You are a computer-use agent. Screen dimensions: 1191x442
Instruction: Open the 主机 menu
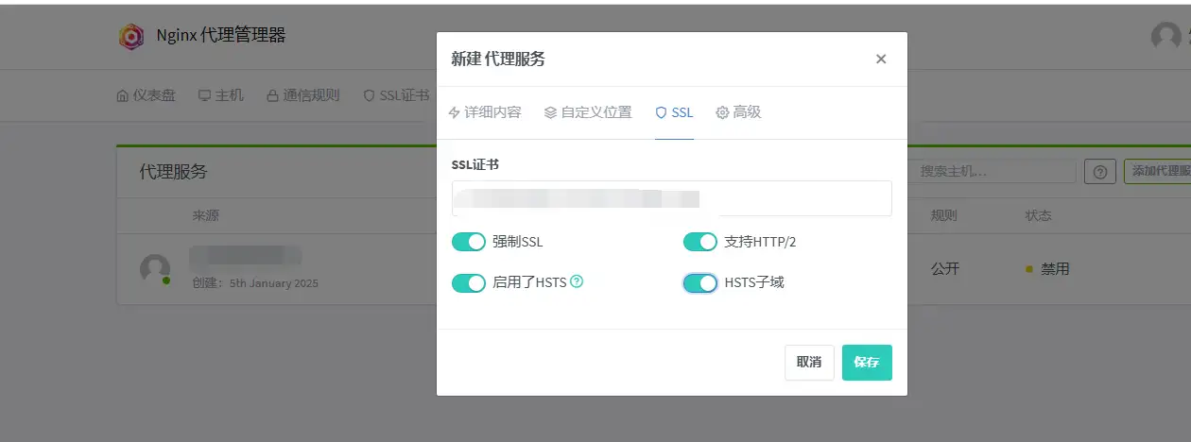(221, 95)
